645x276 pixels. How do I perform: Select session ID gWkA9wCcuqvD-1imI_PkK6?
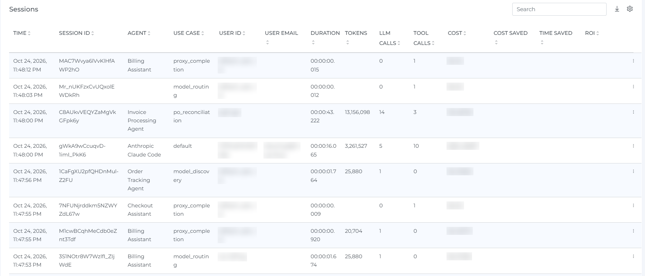click(82, 150)
